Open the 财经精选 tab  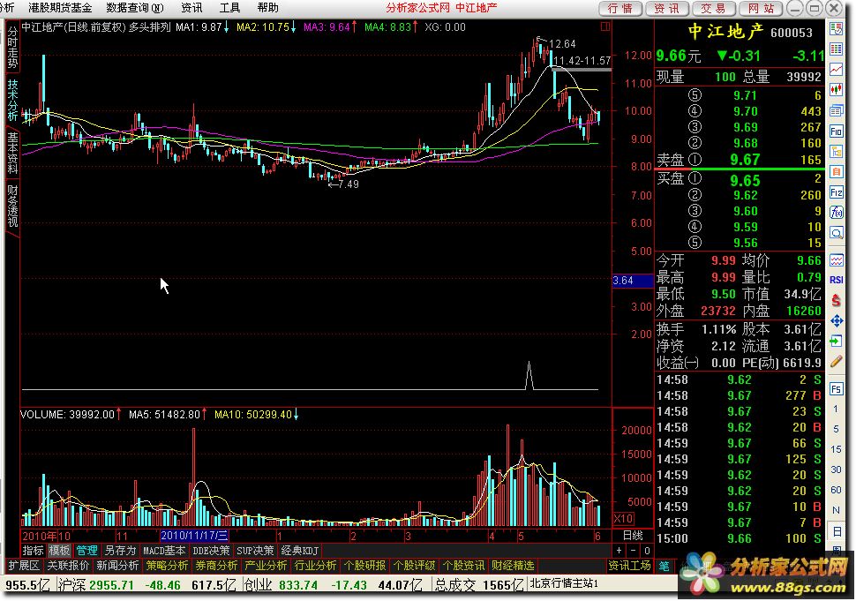tap(513, 566)
